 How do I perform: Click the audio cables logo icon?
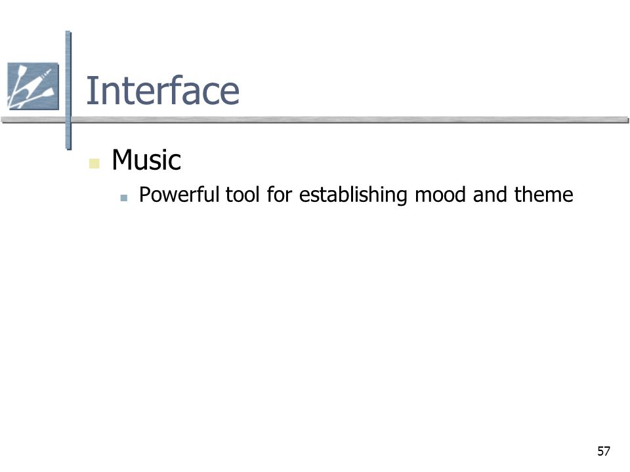coord(33,86)
